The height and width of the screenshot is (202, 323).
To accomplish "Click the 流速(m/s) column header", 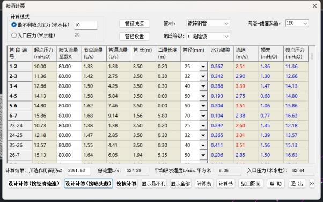I will pyautogui.click(x=246, y=54).
